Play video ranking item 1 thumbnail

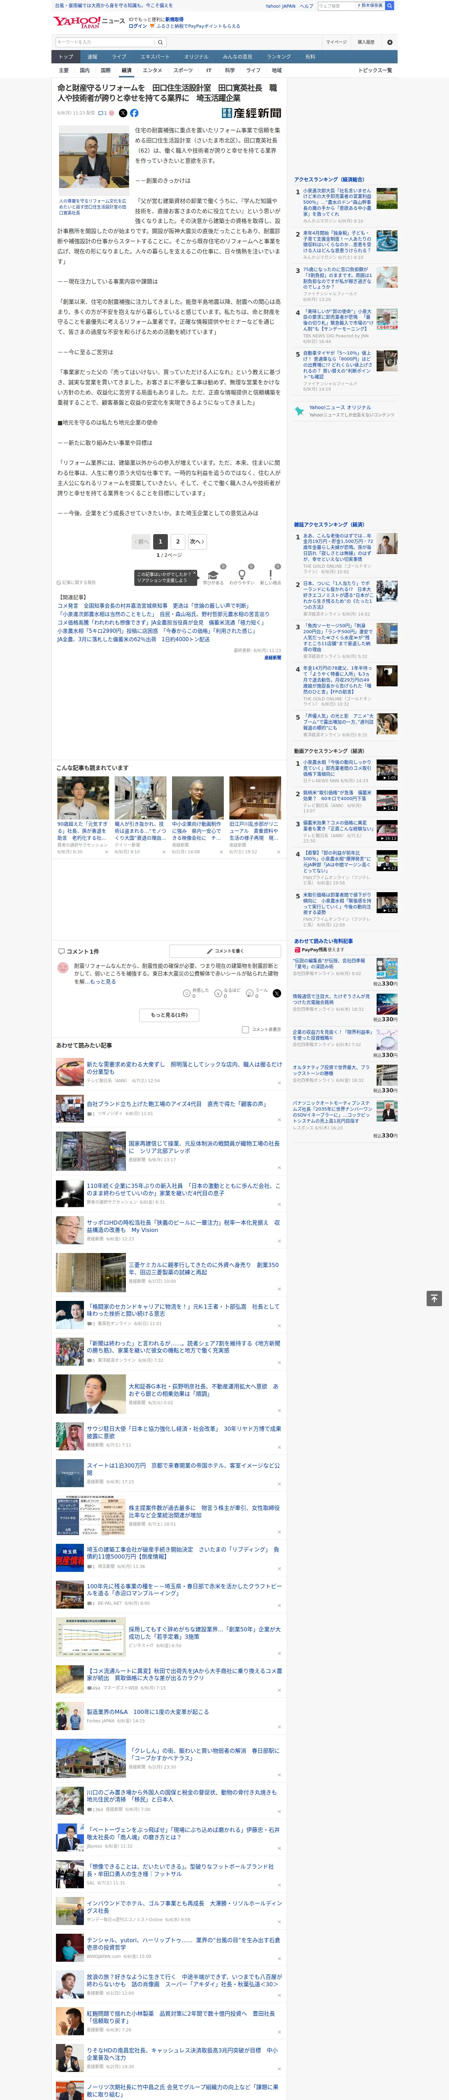point(386,770)
